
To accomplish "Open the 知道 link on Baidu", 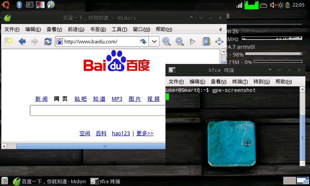I will (99, 99).
